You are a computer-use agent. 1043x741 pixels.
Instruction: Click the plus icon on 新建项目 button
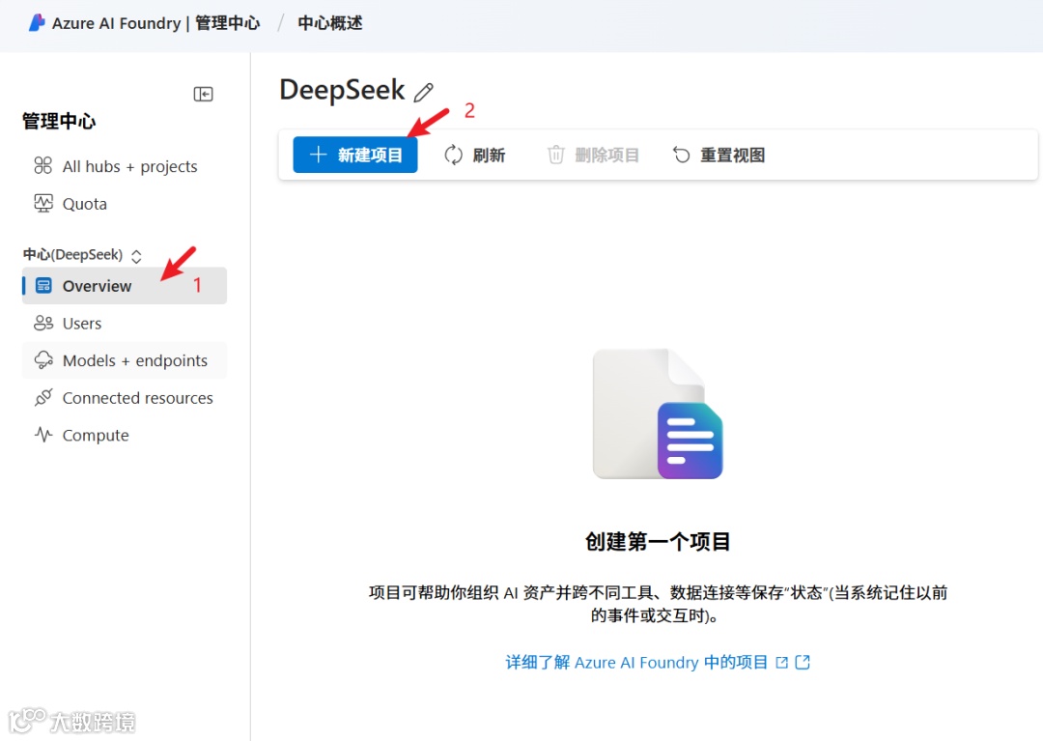(318, 155)
